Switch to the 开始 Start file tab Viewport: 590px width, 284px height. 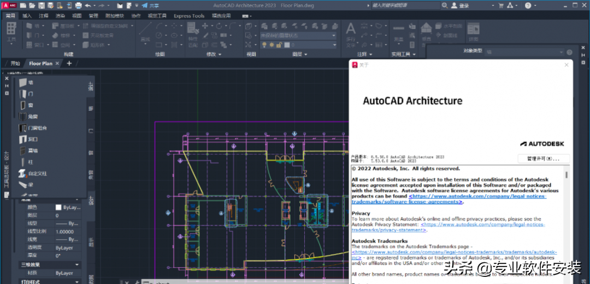click(15, 63)
